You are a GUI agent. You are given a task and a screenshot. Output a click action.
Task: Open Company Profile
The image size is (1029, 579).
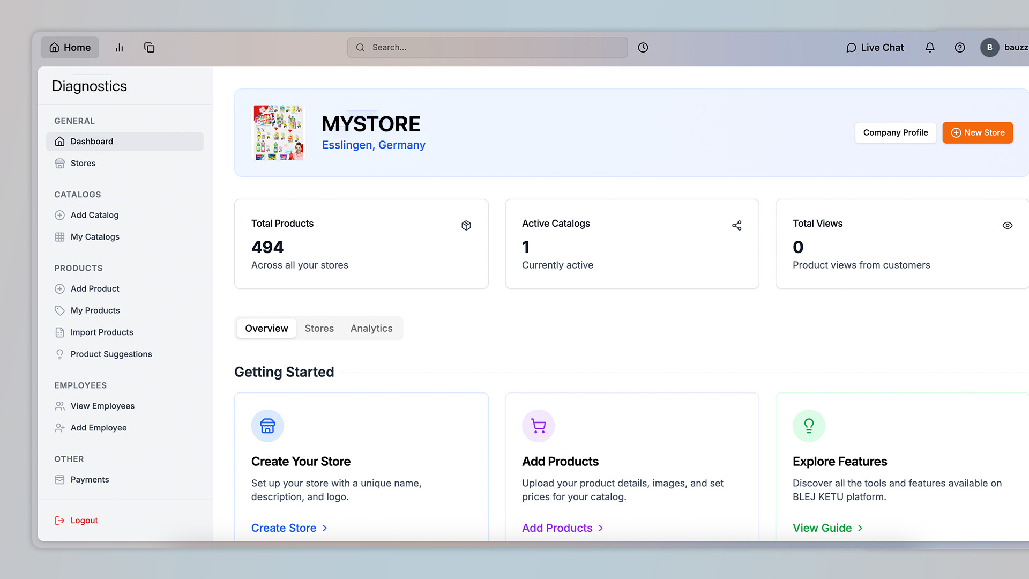click(x=895, y=132)
